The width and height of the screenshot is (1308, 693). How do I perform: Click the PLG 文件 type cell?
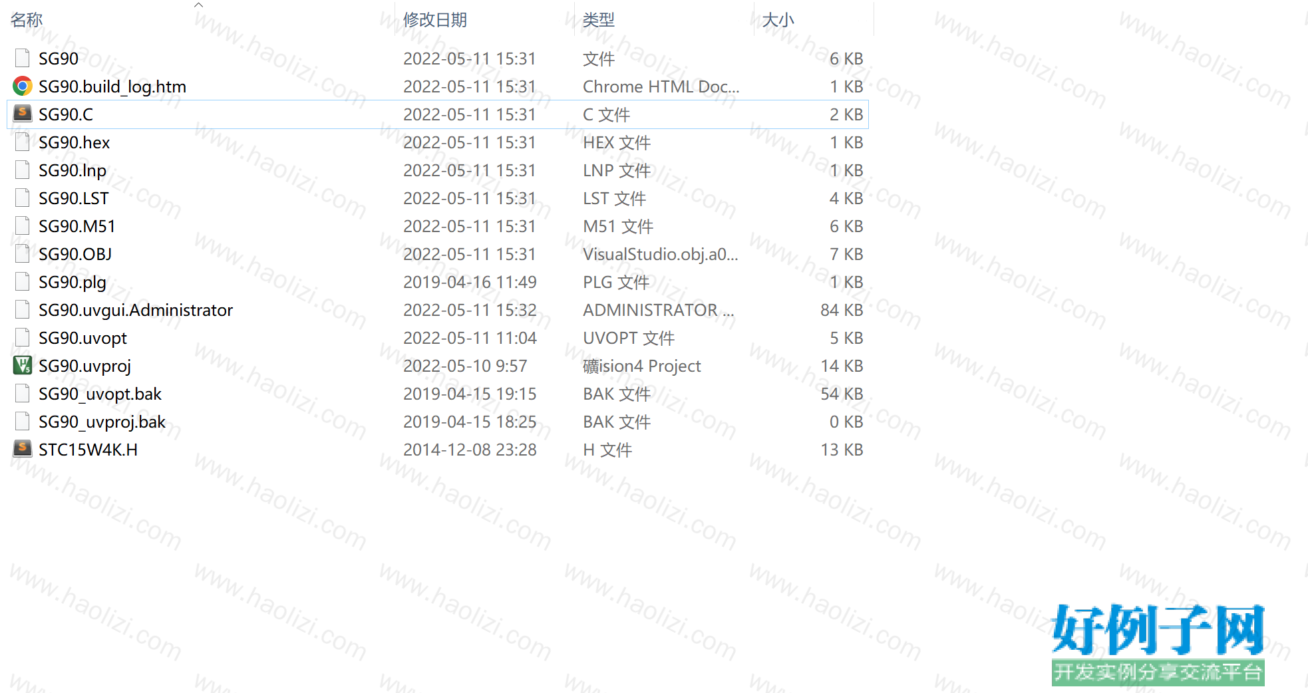tap(616, 282)
